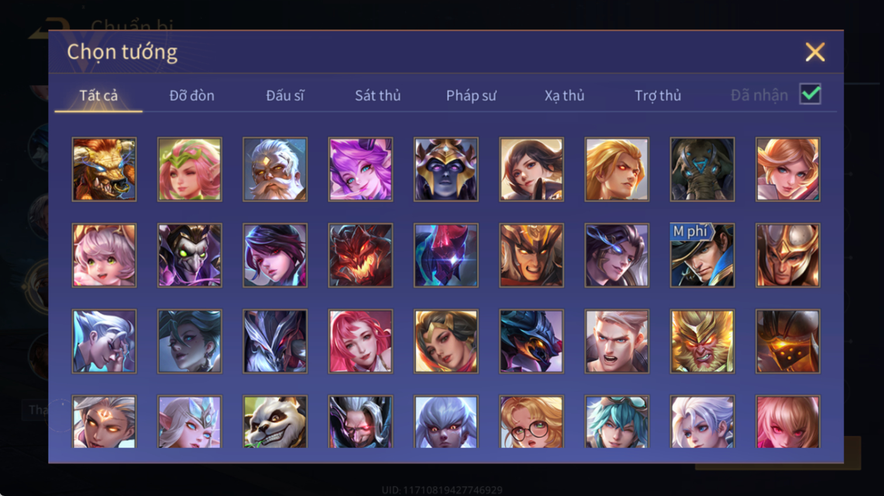884x496 pixels.
Task: Select the red demon-faced hero portrait
Action: pyautogui.click(x=360, y=255)
